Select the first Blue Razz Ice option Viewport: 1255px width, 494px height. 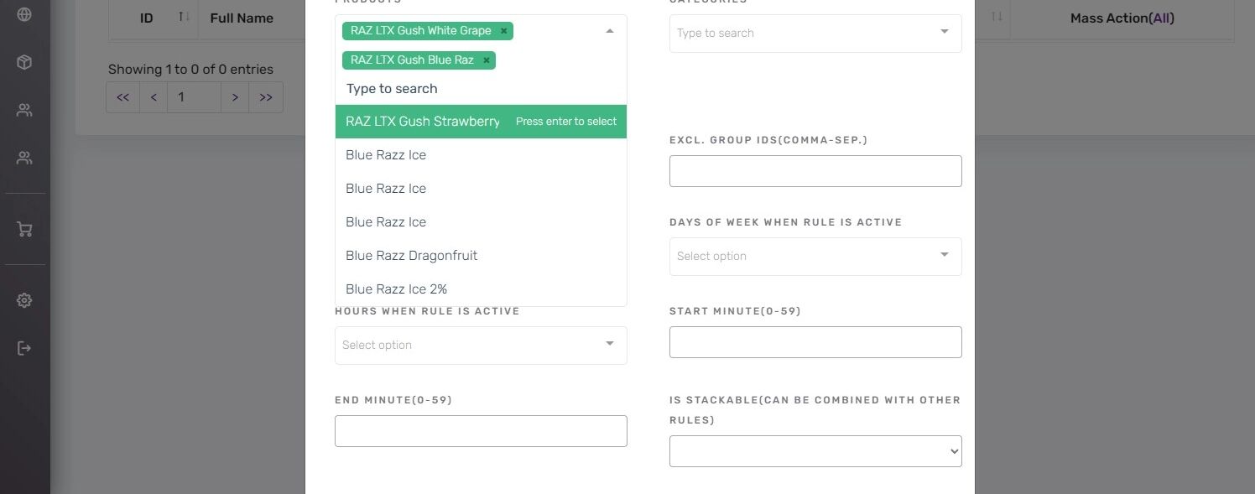coord(481,155)
